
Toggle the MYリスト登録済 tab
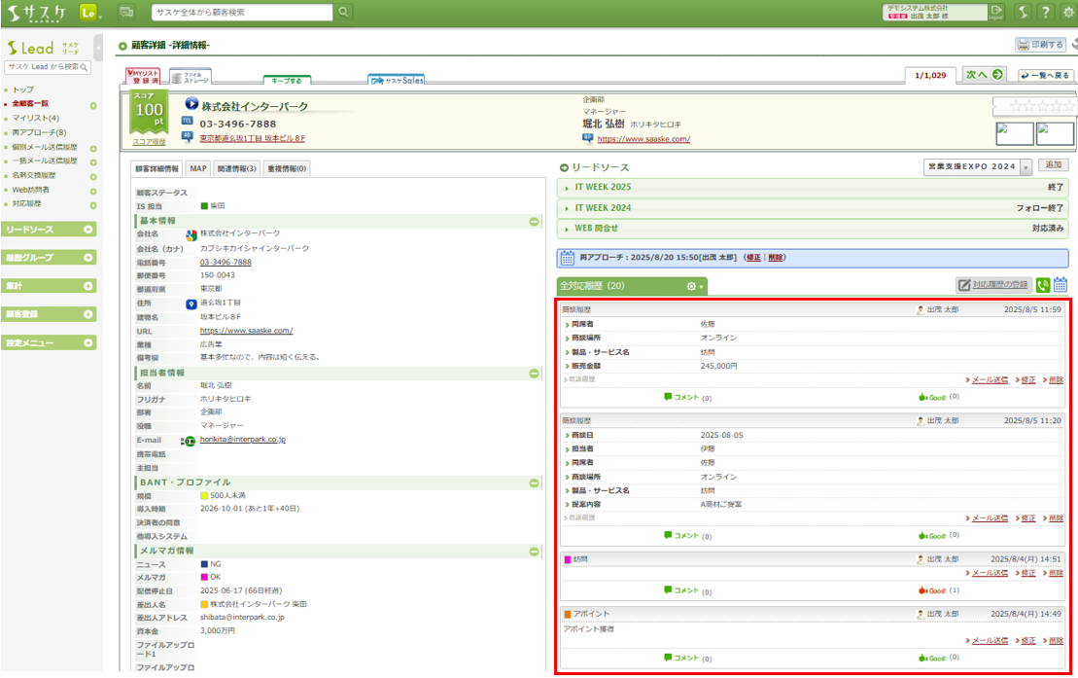coord(143,77)
